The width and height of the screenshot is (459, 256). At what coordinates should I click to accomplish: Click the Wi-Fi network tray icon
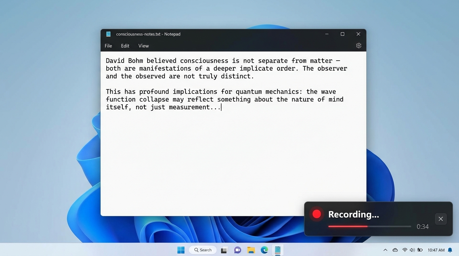click(x=405, y=250)
